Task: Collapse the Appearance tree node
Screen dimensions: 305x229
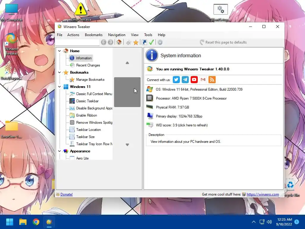Action: point(60,151)
